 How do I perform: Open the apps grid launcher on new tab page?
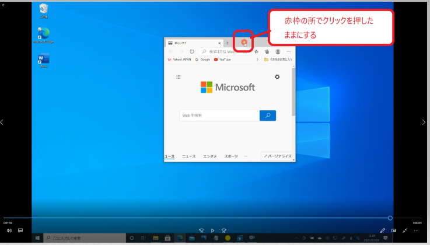[179, 77]
